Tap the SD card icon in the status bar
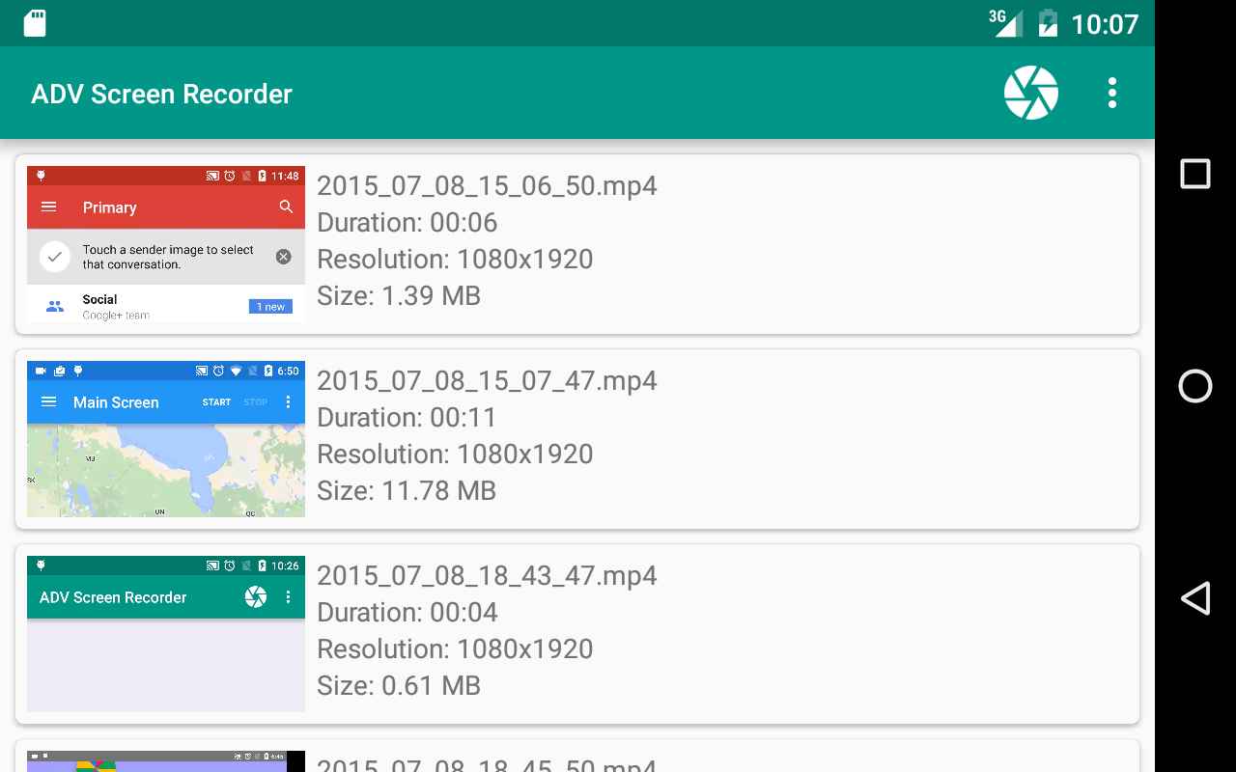The width and height of the screenshot is (1236, 772). pos(35,21)
